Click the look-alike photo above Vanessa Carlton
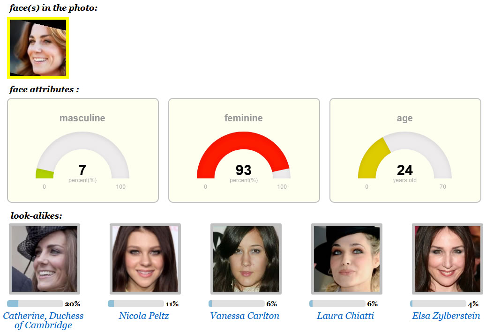Image resolution: width=486 pixels, height=332 pixels. click(x=246, y=259)
